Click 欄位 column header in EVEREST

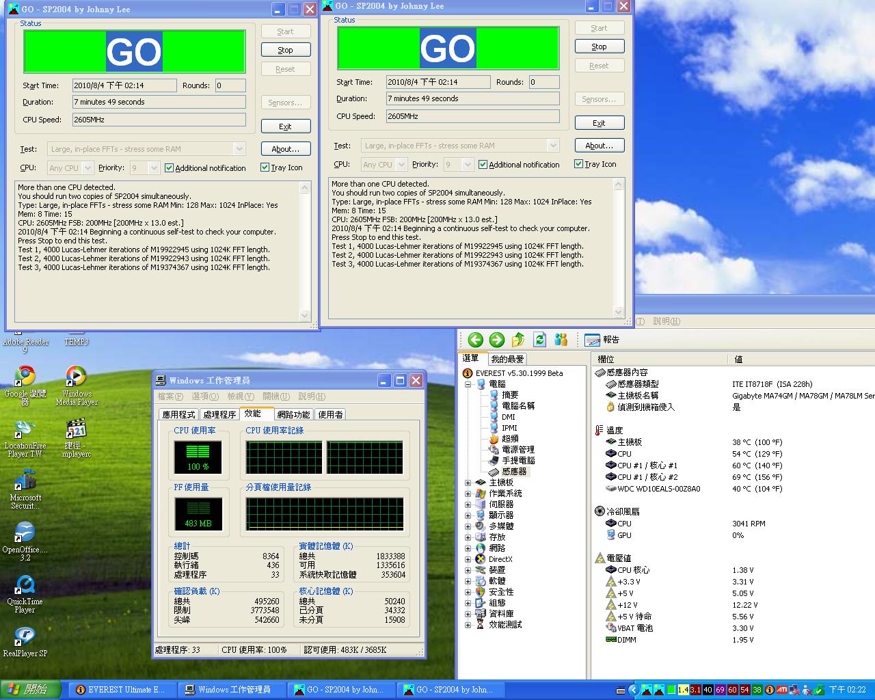659,359
